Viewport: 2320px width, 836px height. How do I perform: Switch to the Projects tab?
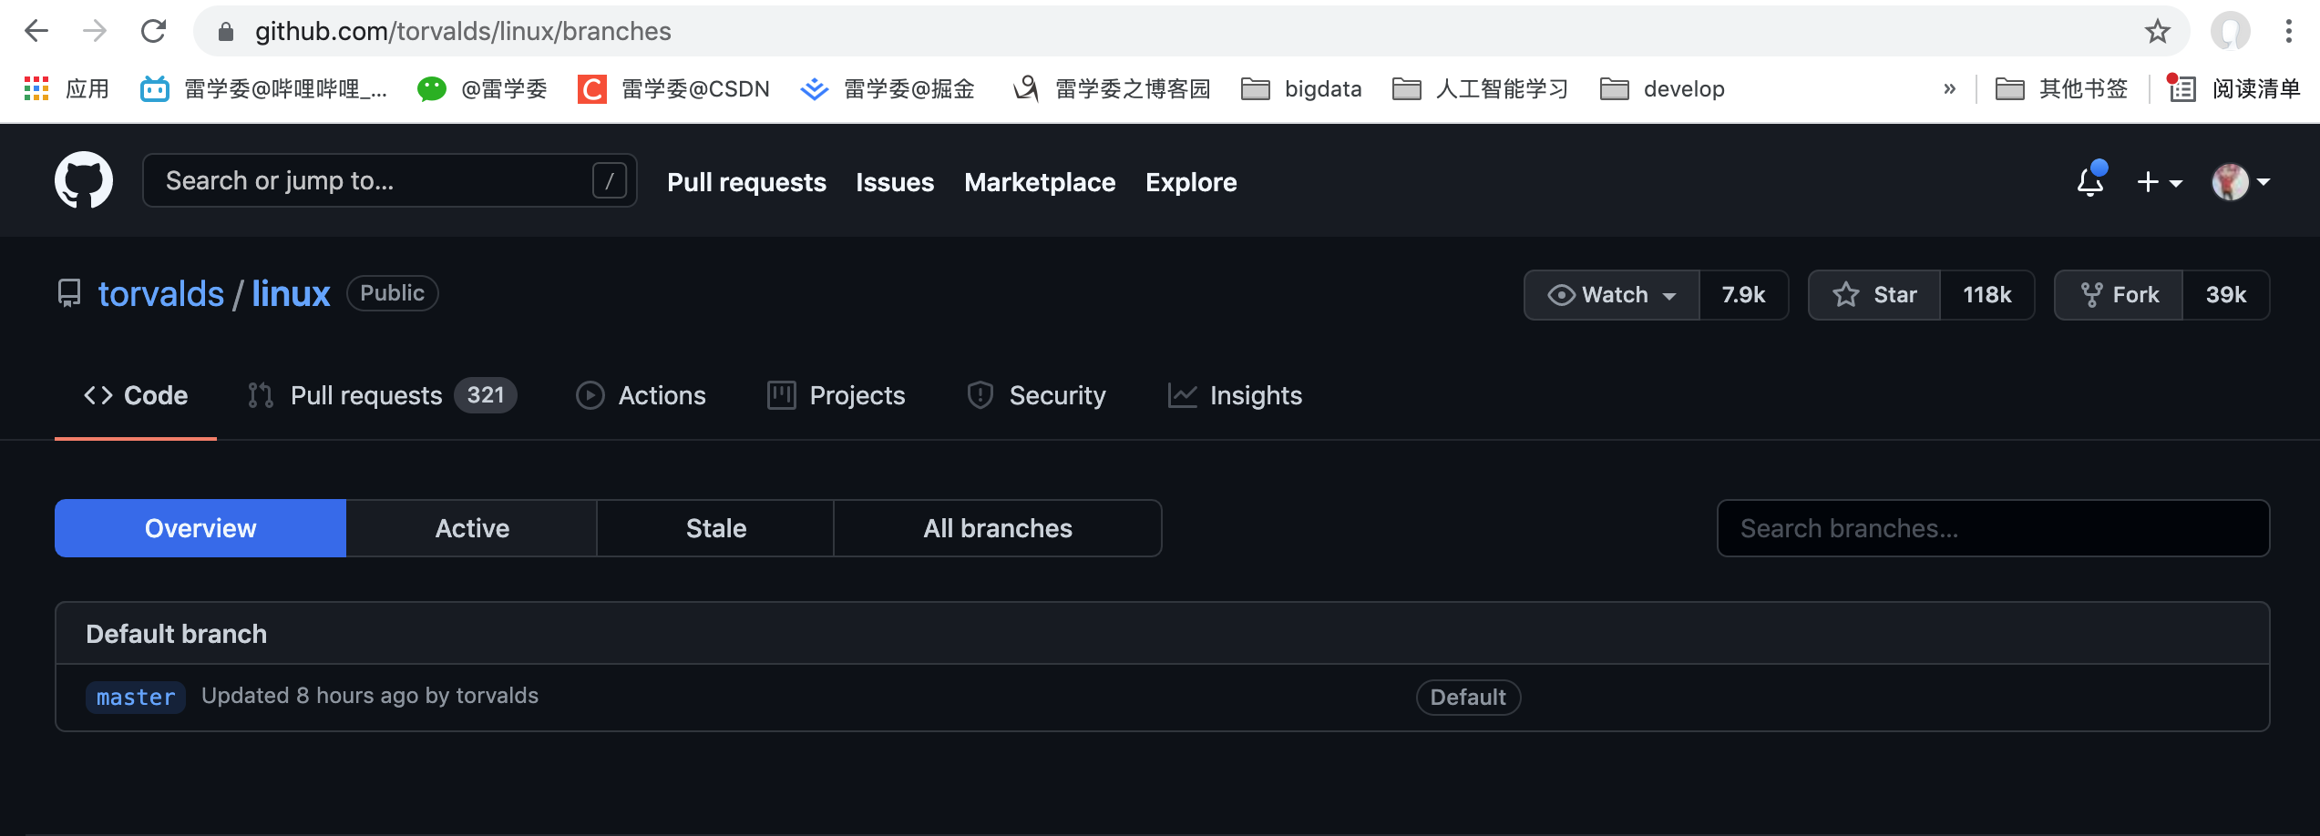tap(837, 395)
